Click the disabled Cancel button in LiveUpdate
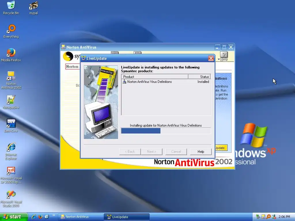Viewport: 295px width, 221px height. [176, 152]
